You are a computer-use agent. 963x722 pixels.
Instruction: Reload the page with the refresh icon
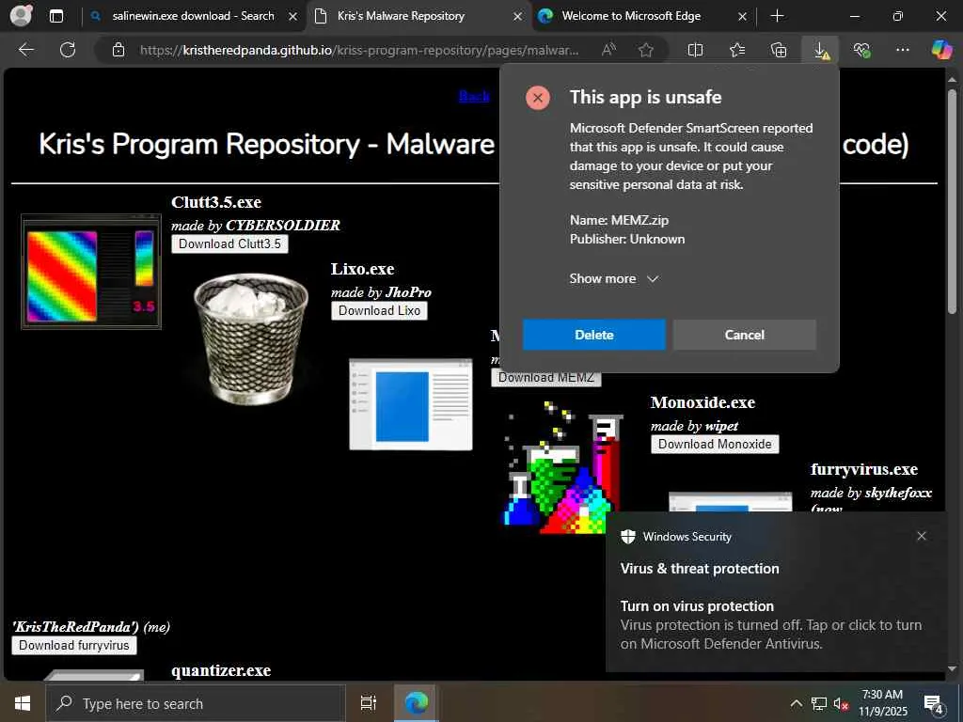[x=68, y=50]
